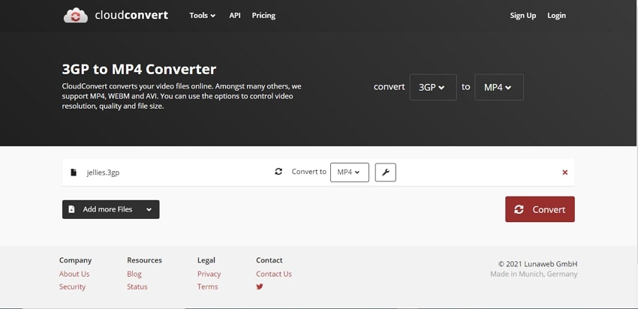Image resolution: width=638 pixels, height=309 pixels.
Task: Open the Tools menu in header
Action: [x=202, y=16]
